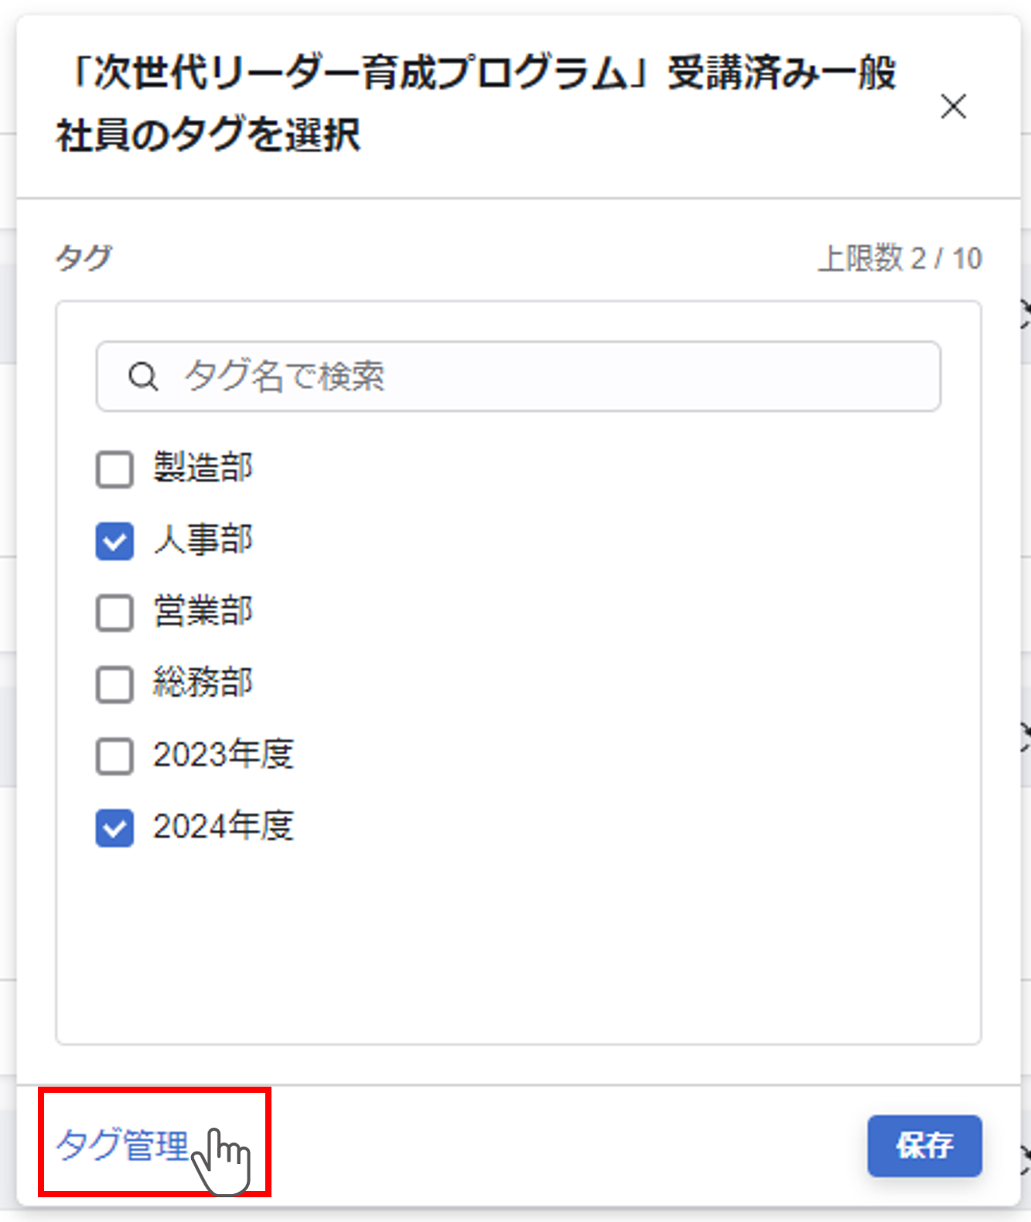Click the 人事部 tag label text

point(203,539)
